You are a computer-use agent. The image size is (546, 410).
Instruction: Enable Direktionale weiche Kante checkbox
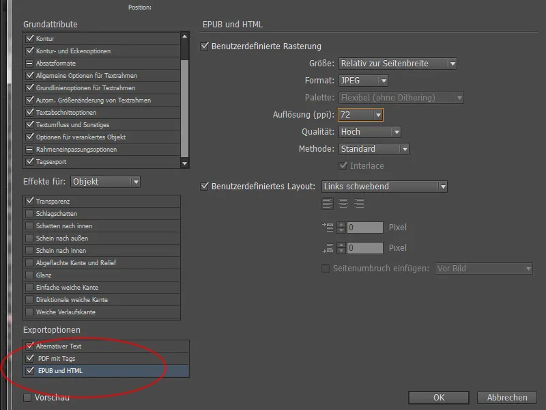coord(29,299)
